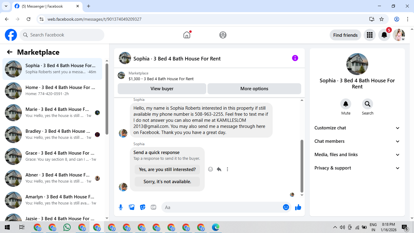Open more options for quick response message
Image resolution: width=414 pixels, height=233 pixels.
point(227,169)
